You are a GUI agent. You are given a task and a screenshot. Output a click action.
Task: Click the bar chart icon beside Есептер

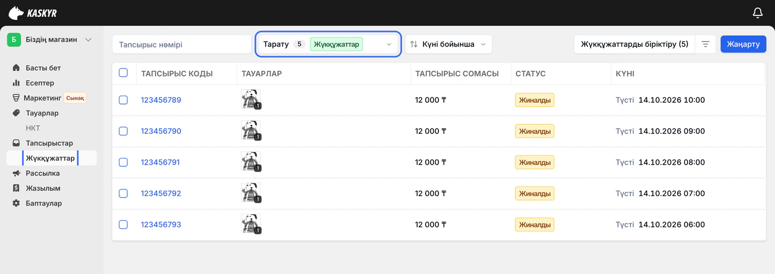pos(16,83)
